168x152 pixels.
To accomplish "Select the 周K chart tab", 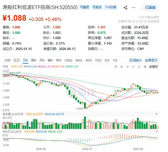I will point(34,60).
